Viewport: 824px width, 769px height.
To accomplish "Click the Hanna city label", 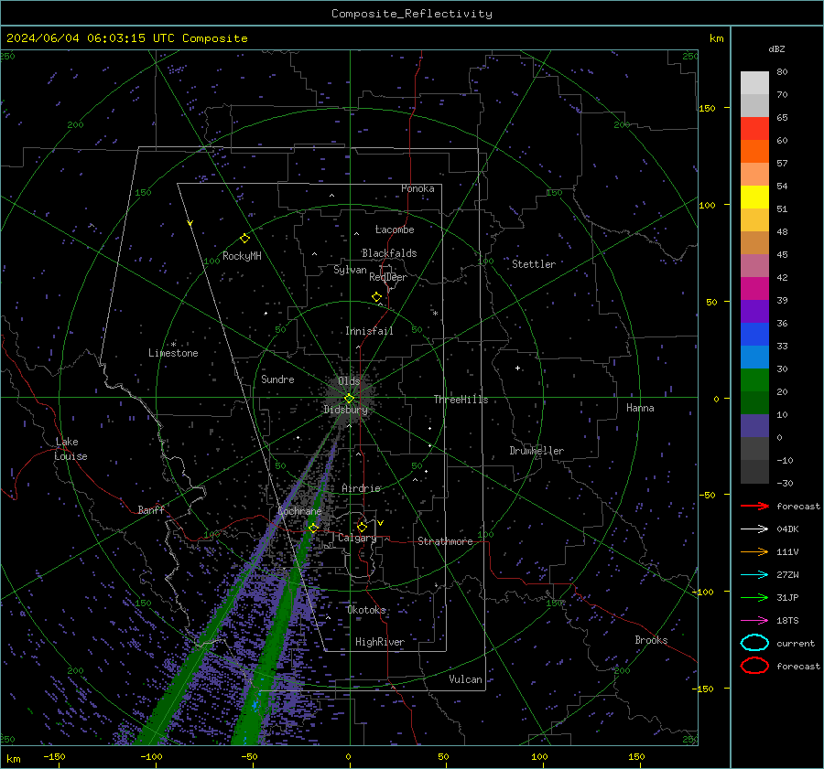I will pyautogui.click(x=640, y=408).
